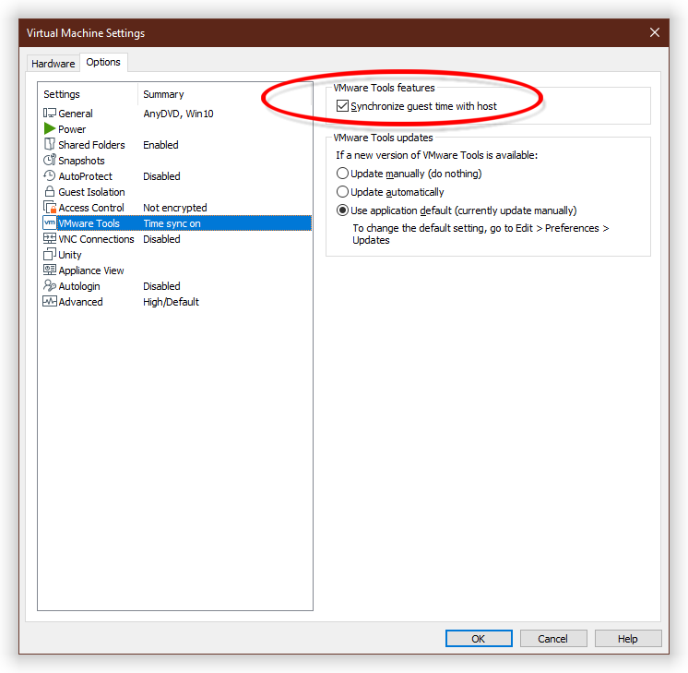Click the Summary column header
Image resolution: width=688 pixels, height=673 pixels.
(x=163, y=94)
